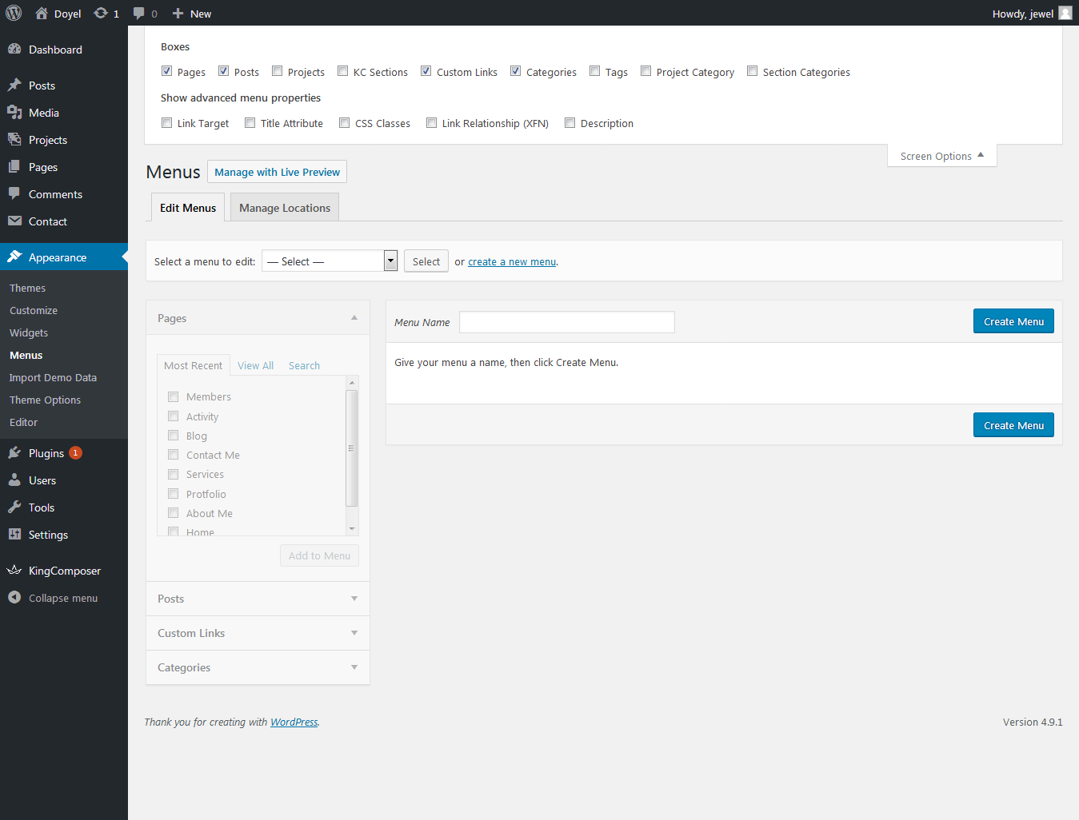Enable the Projects box checkbox
The width and height of the screenshot is (1079, 820).
[278, 71]
